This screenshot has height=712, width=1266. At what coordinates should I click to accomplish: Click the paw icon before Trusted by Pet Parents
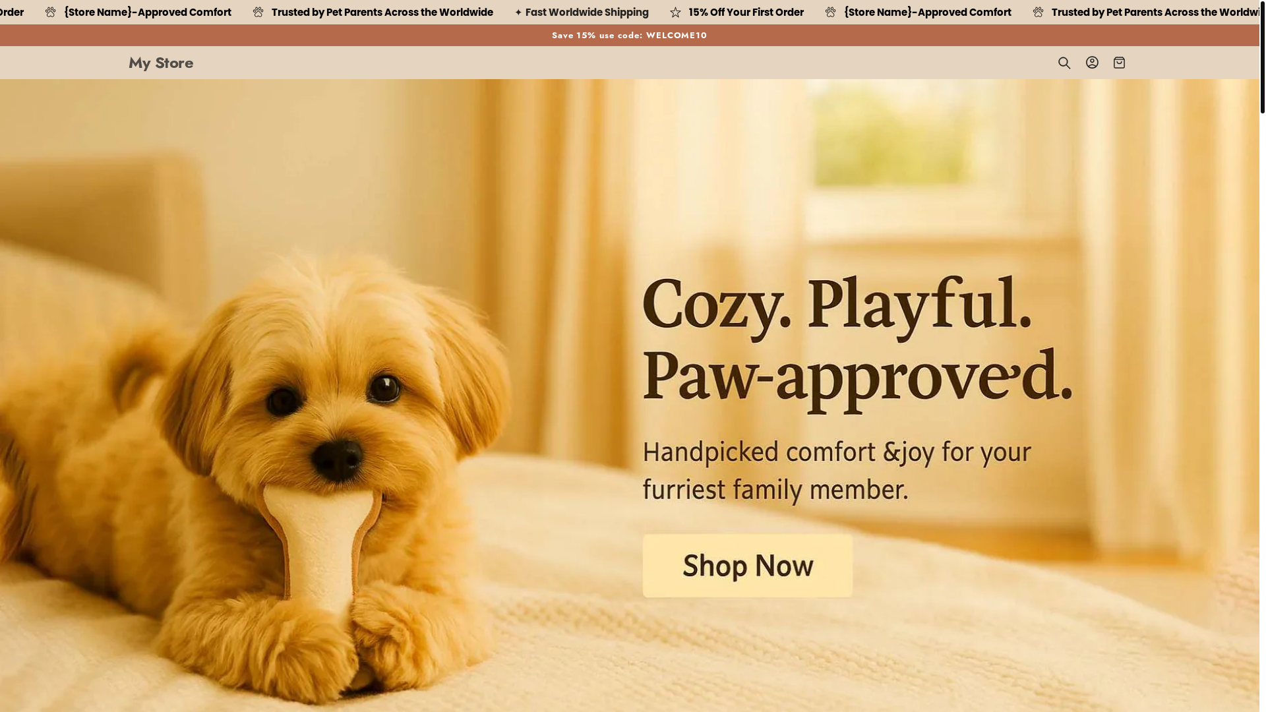tap(258, 12)
